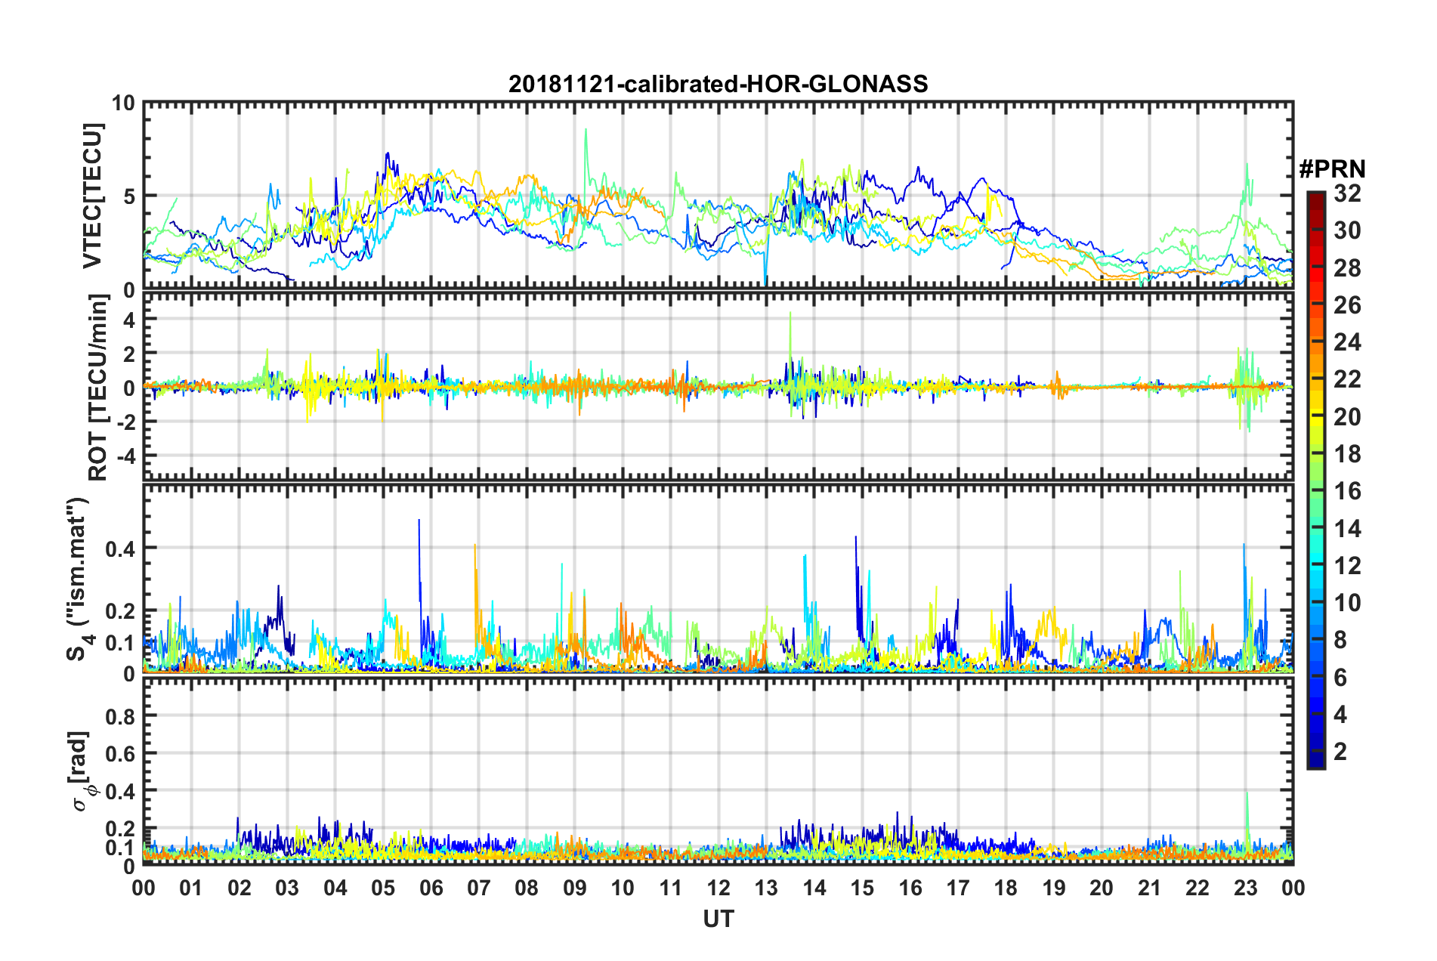Viewport: 1437px width, 961px height.
Task: Click x-axis tick label 20
Action: (1102, 888)
